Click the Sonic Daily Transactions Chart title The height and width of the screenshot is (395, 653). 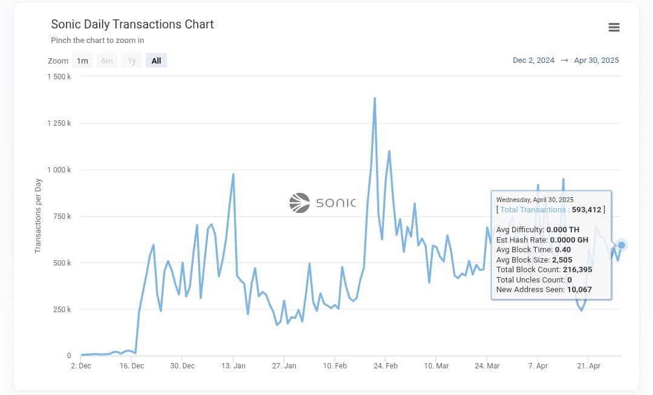pos(132,24)
